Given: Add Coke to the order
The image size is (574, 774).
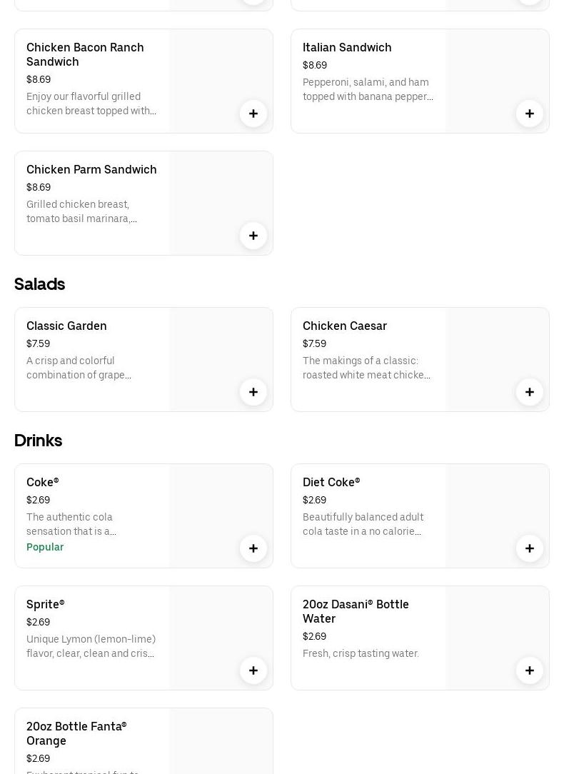Looking at the screenshot, I should 253,548.
